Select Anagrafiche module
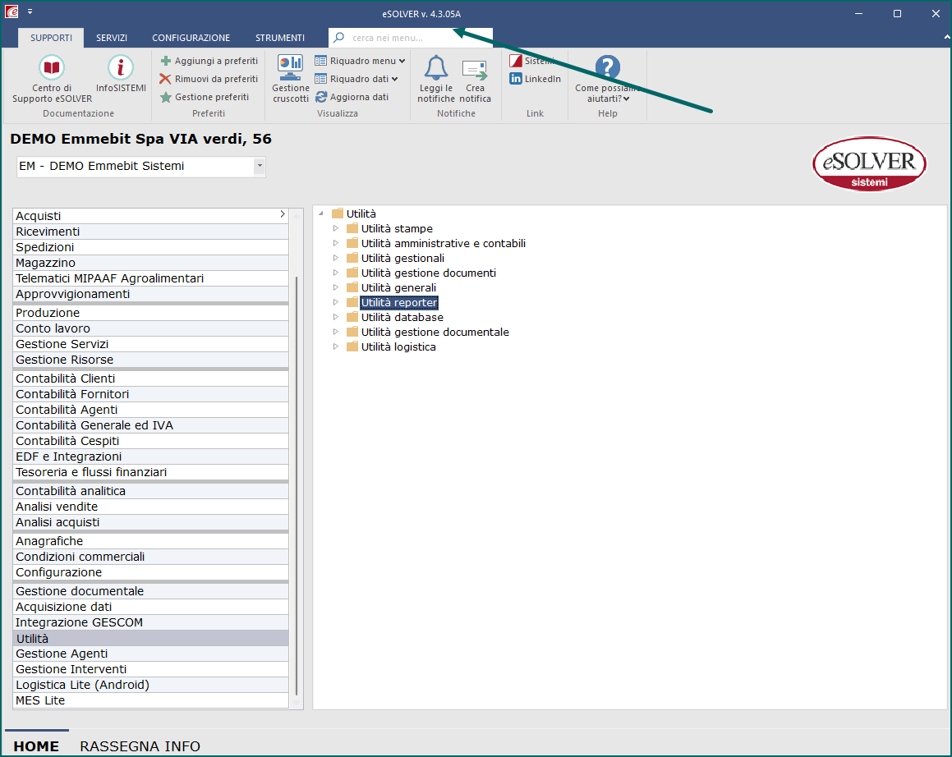The image size is (952, 757). [150, 541]
